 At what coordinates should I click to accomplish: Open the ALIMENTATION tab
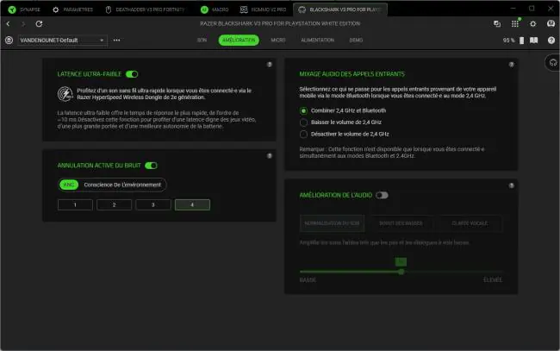pos(318,40)
